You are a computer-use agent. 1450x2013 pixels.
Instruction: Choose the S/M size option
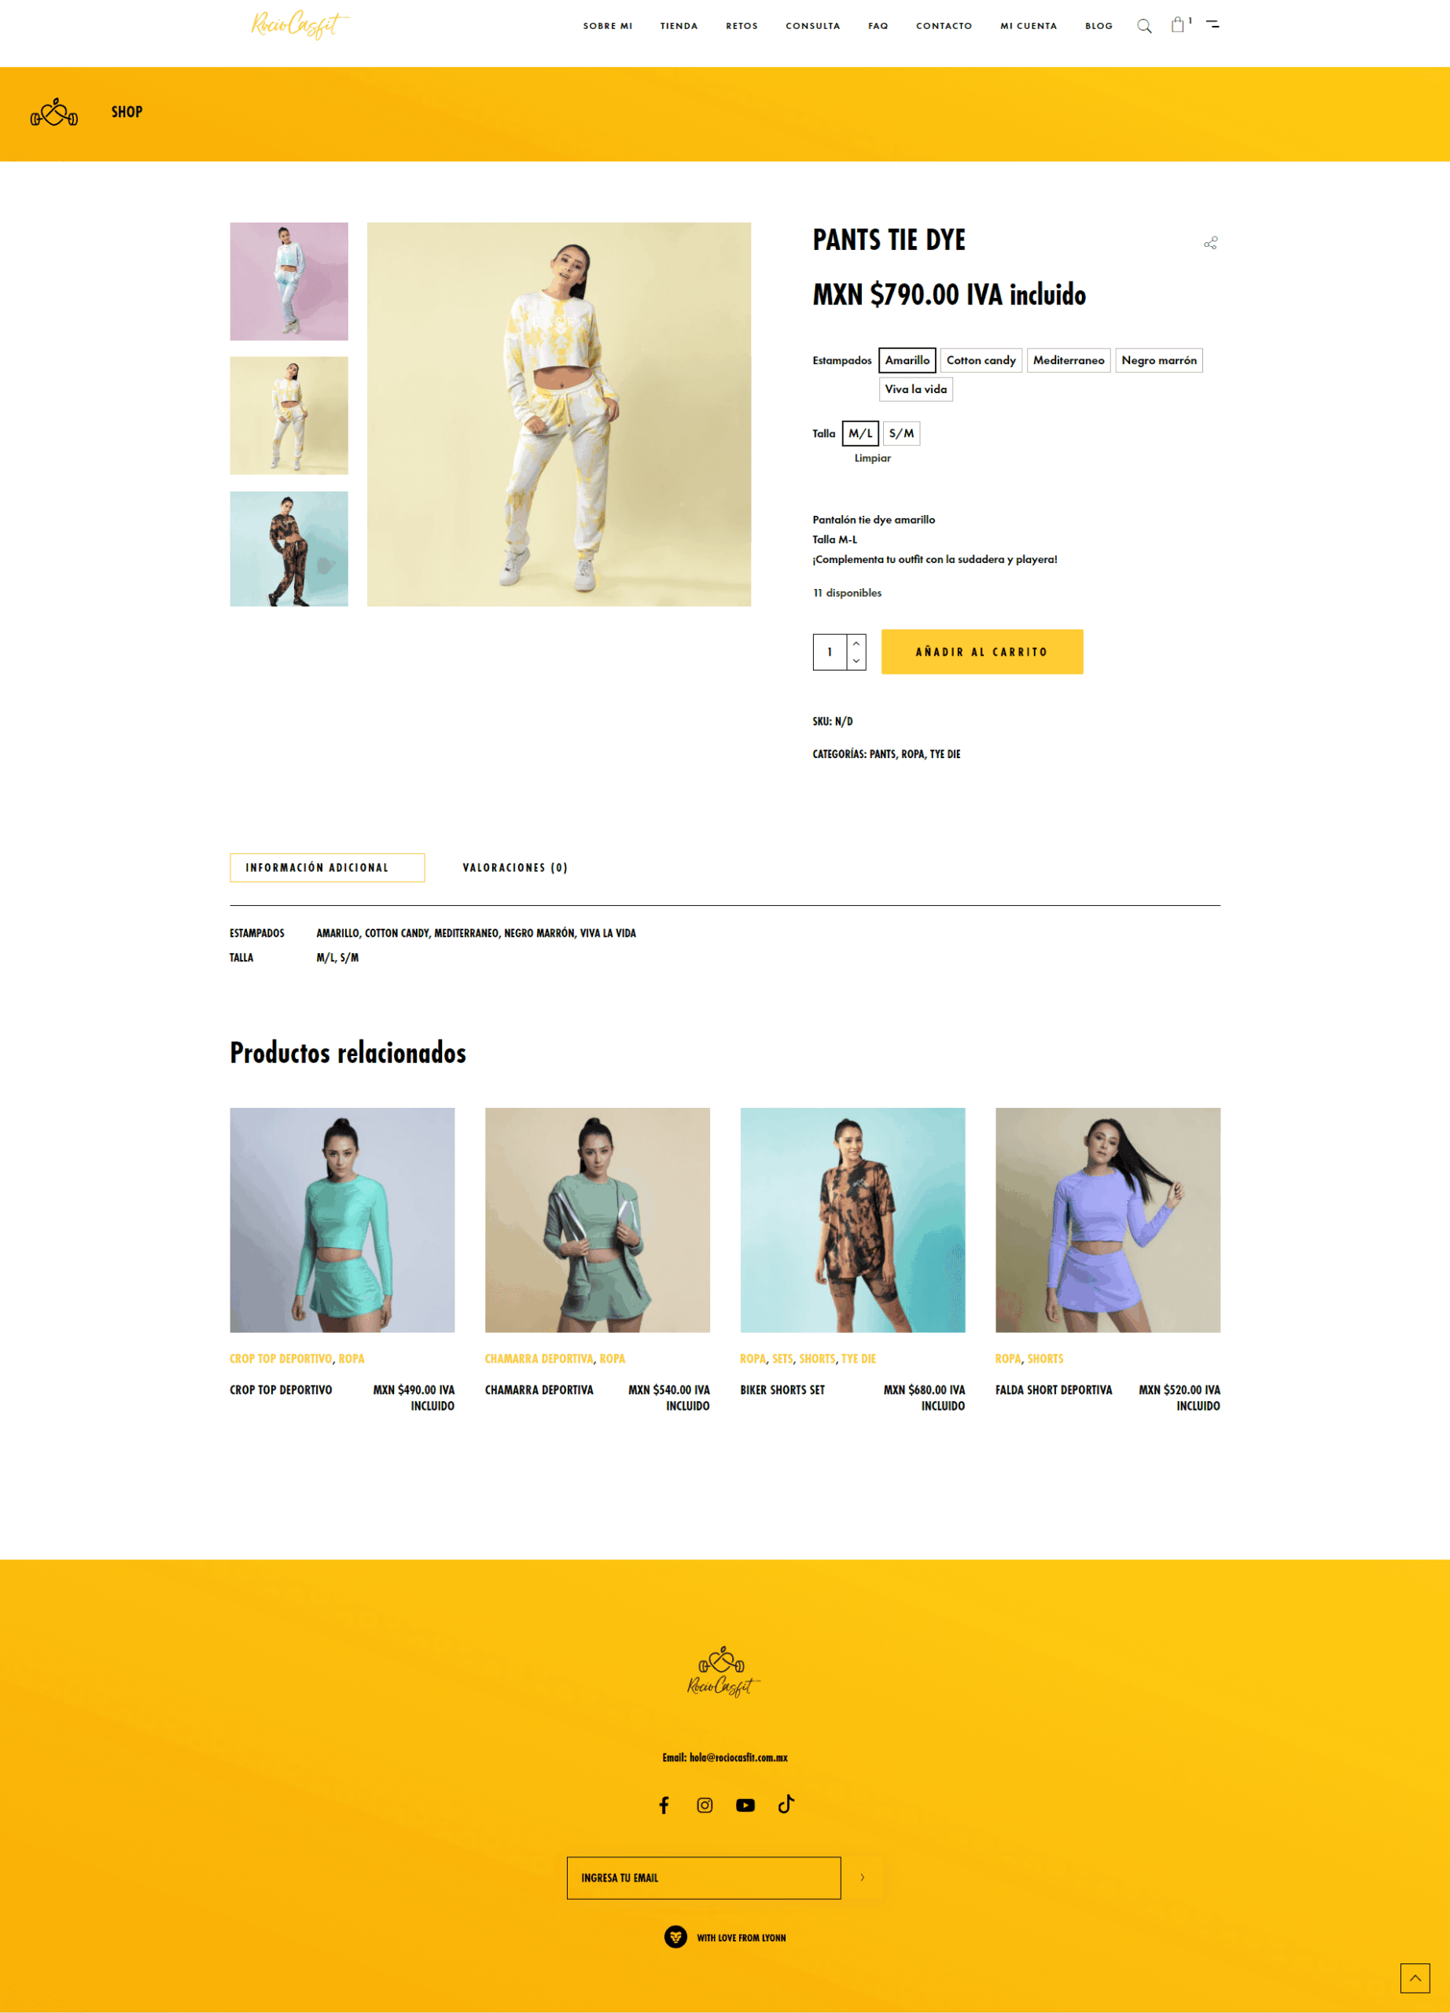pos(900,433)
